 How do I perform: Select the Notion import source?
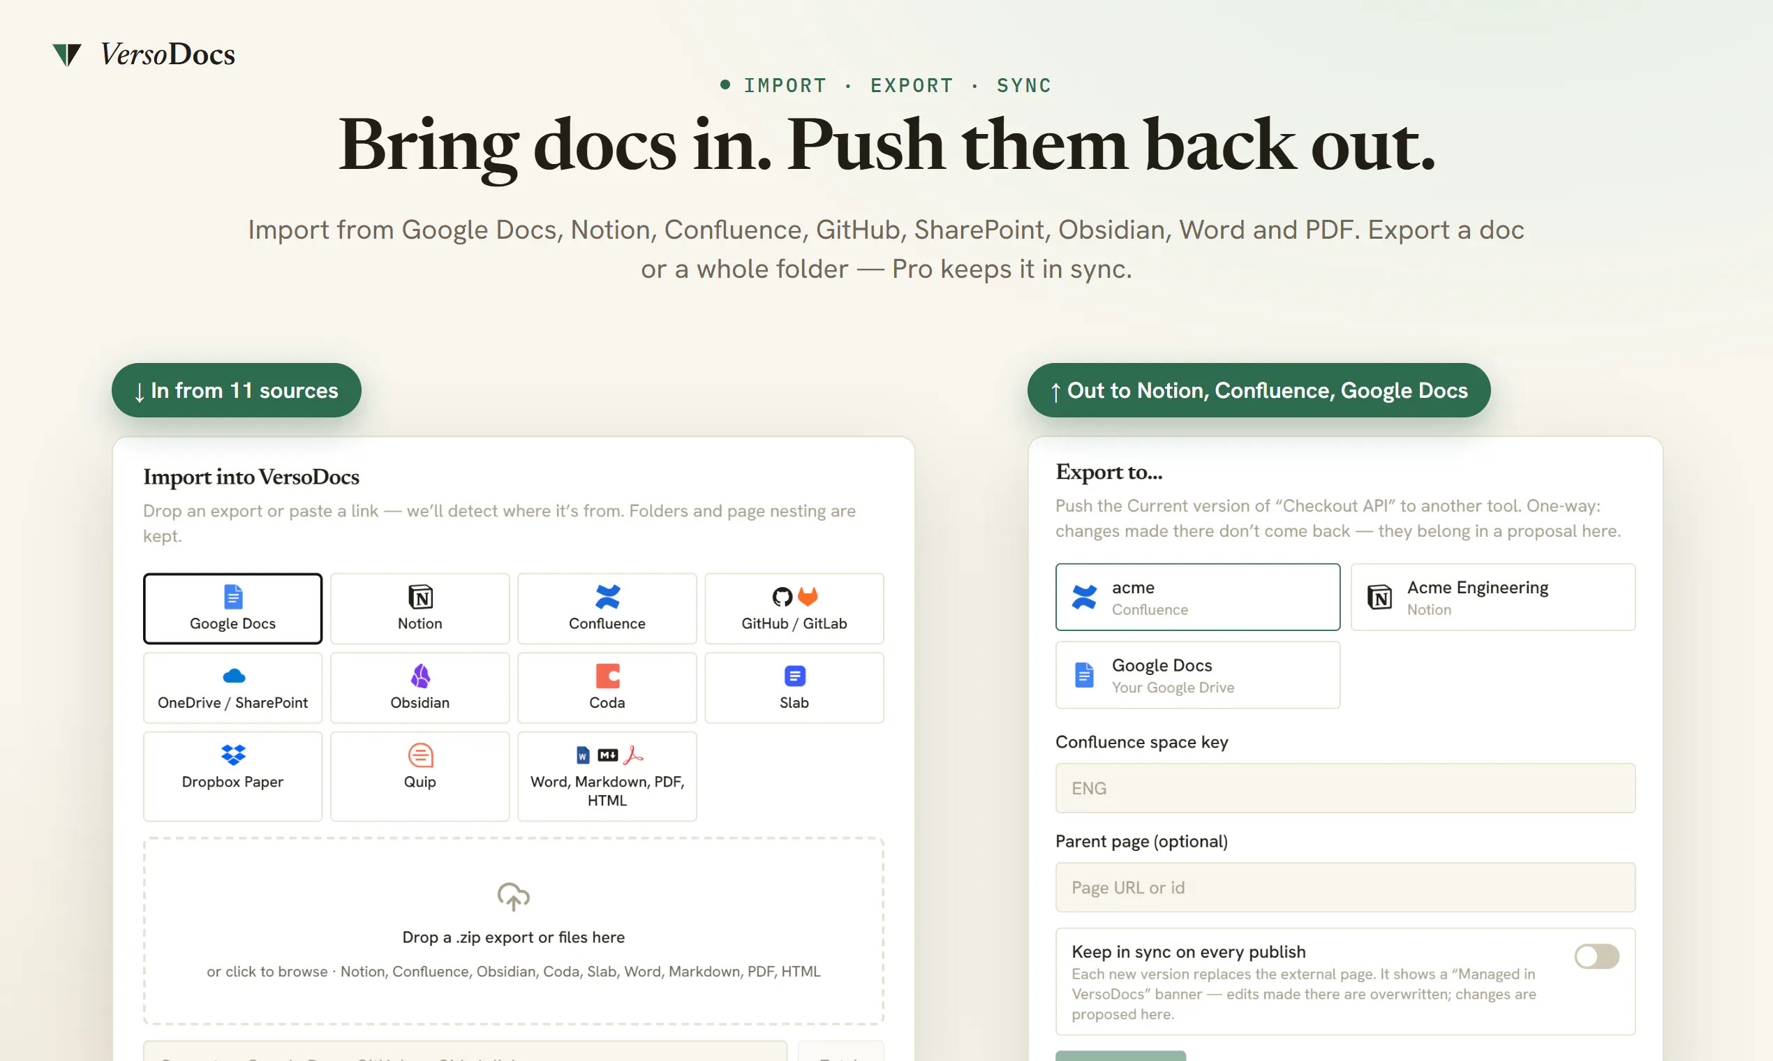[x=420, y=609]
